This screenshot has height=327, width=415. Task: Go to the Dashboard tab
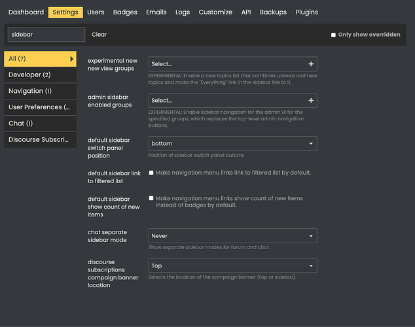click(x=26, y=12)
